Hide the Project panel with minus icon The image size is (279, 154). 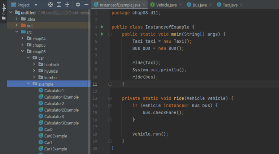tap(86, 5)
